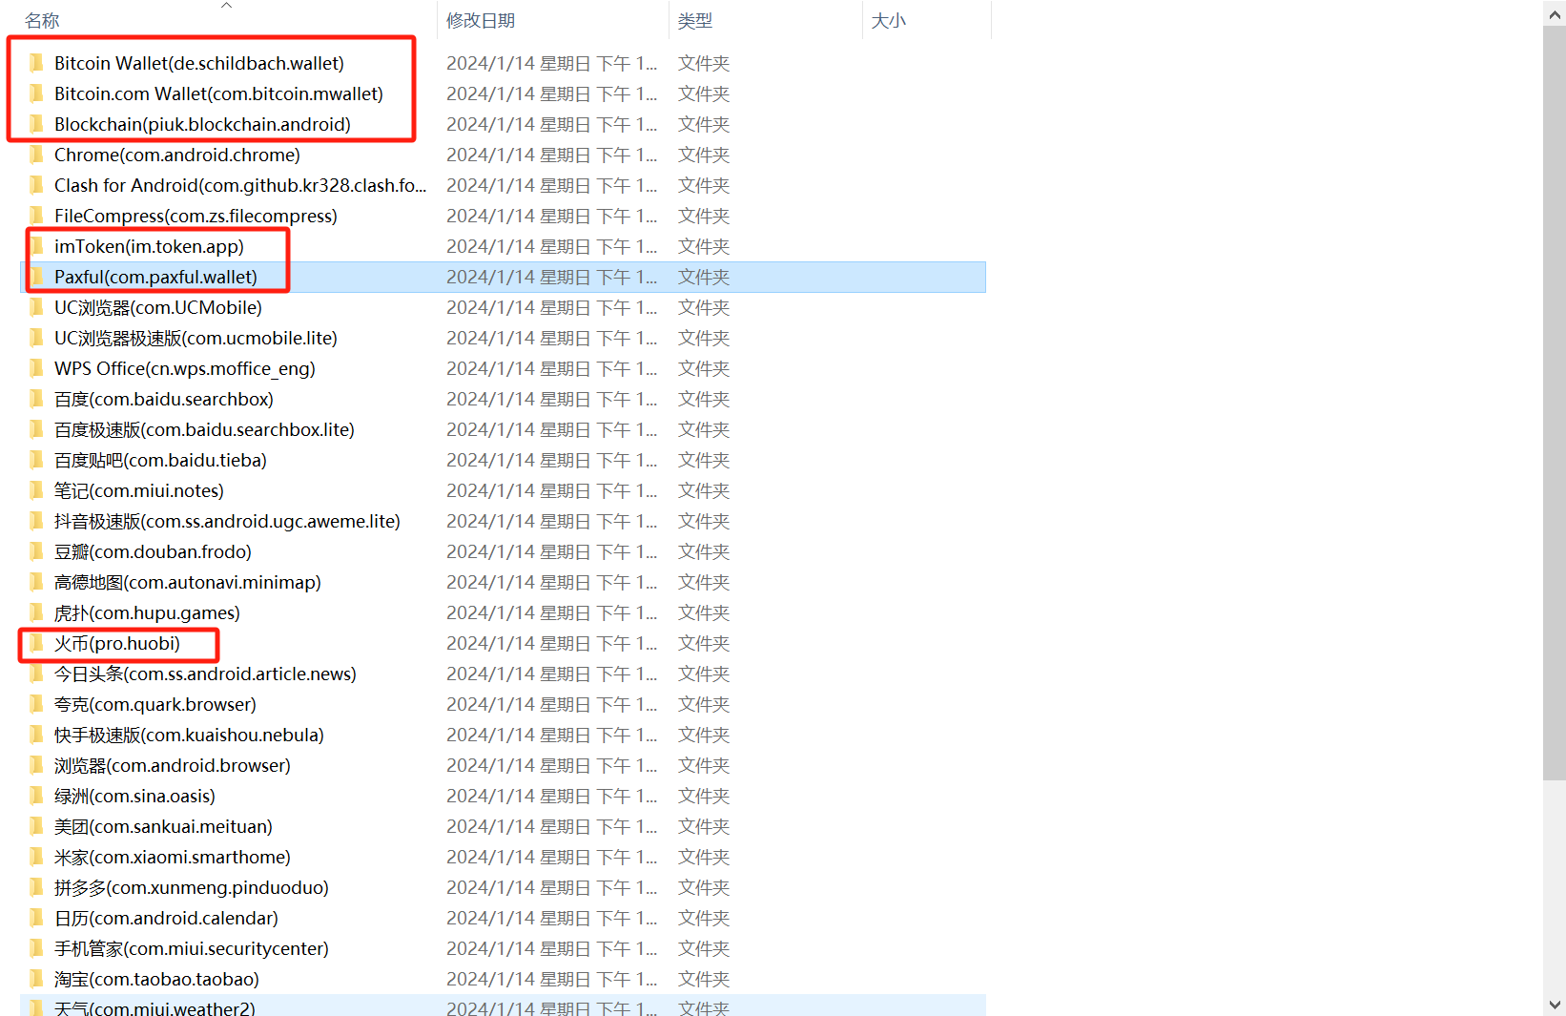Sort by 名称 column header
Viewport: 1566px width, 1016px height.
[x=42, y=21]
